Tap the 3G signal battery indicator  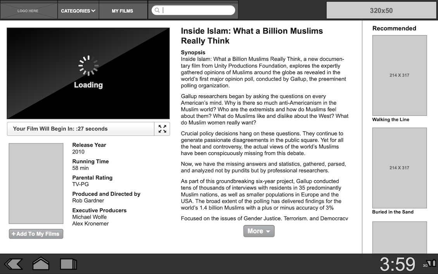click(x=429, y=264)
